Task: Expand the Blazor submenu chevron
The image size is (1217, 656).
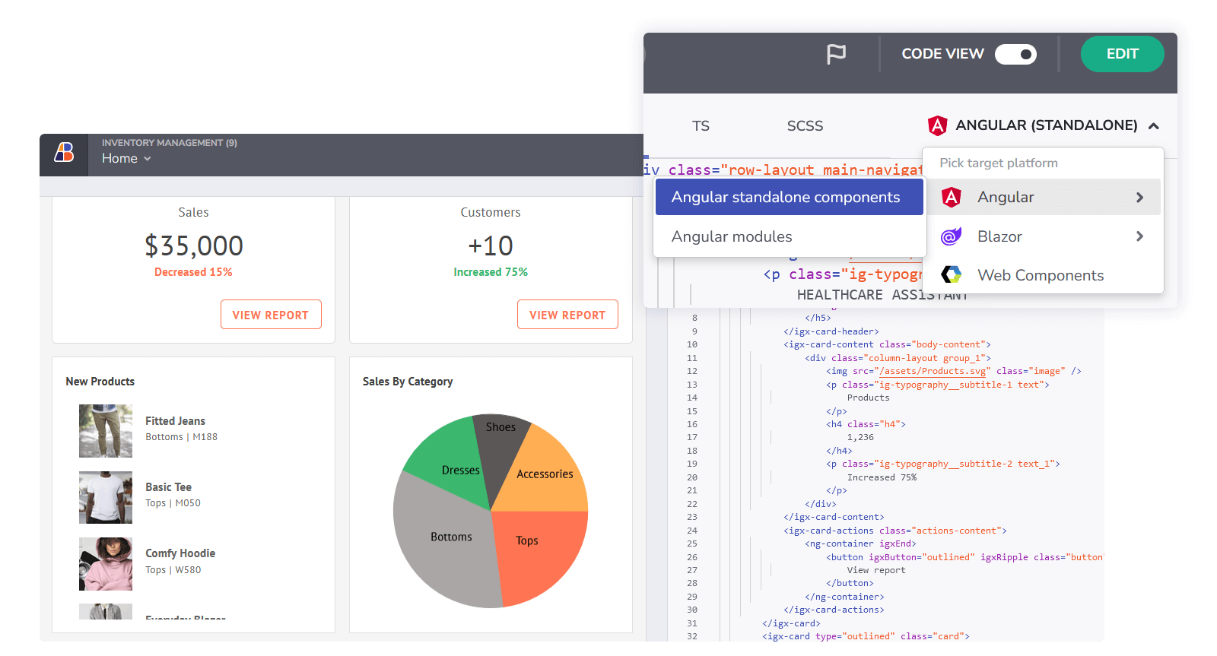Action: point(1139,236)
